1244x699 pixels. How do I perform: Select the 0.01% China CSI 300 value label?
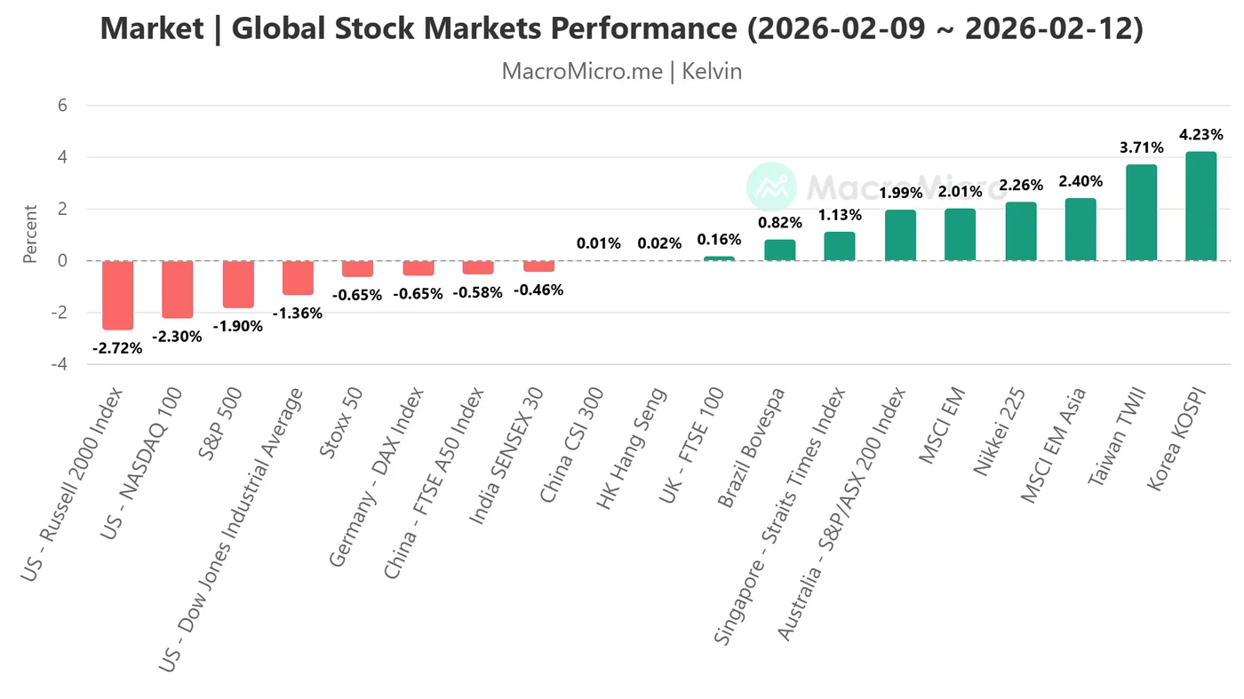point(599,243)
